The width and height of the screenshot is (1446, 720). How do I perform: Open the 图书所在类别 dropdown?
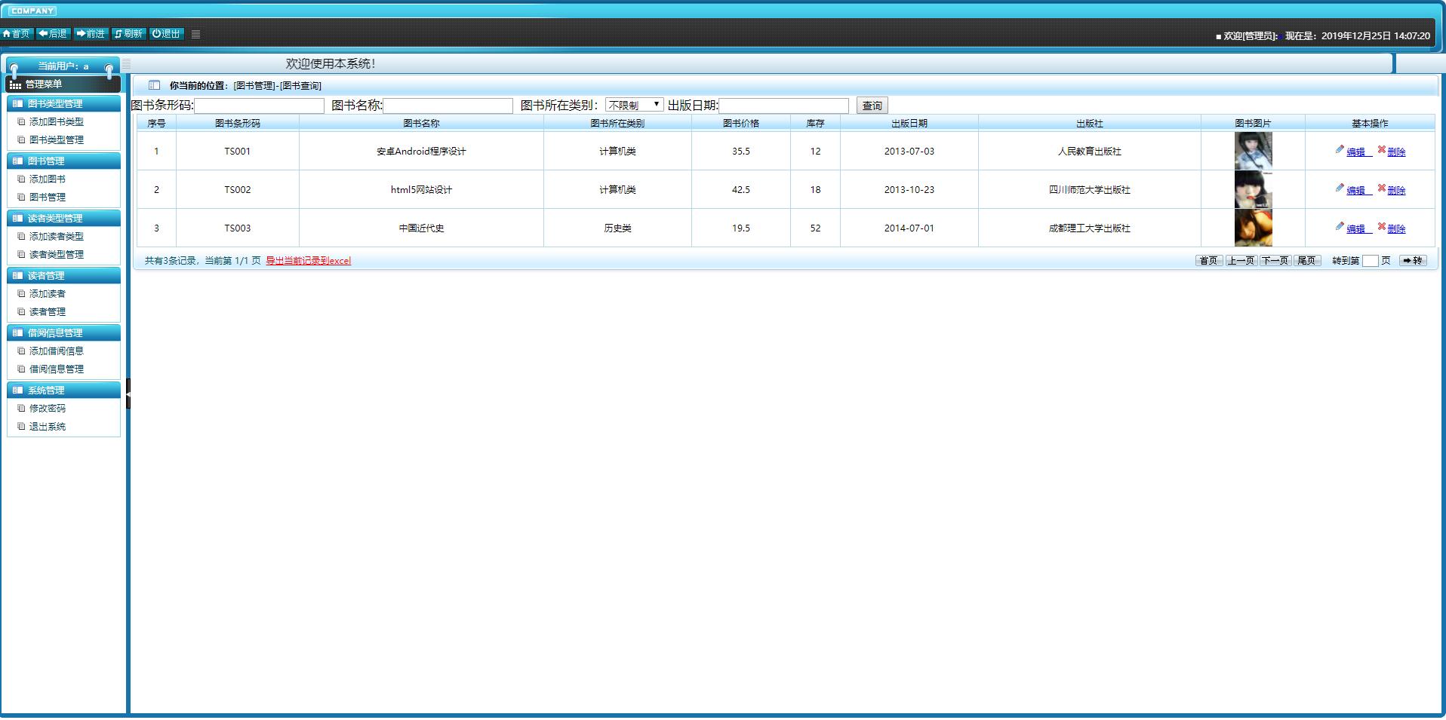tap(634, 105)
